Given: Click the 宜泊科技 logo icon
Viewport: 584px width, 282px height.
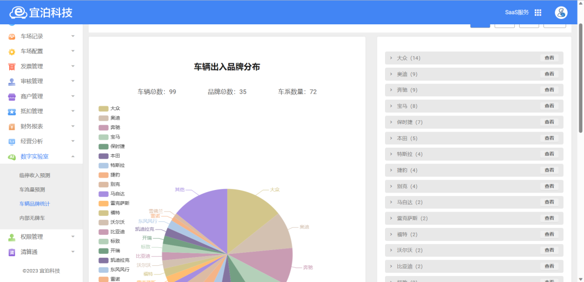Looking at the screenshot, I should [x=18, y=12].
